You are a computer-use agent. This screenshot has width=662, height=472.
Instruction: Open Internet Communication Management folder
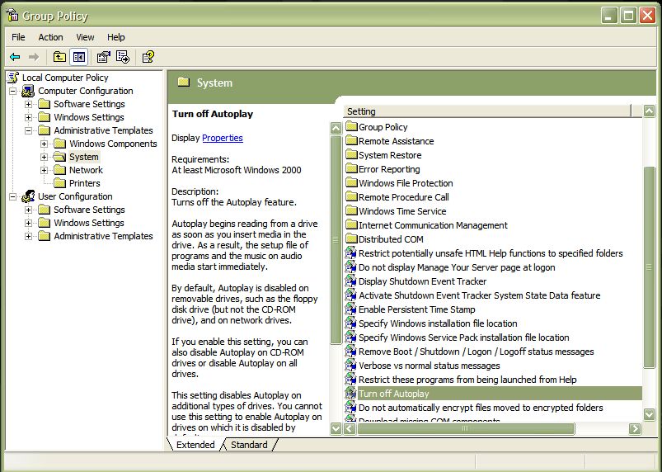pyautogui.click(x=427, y=224)
